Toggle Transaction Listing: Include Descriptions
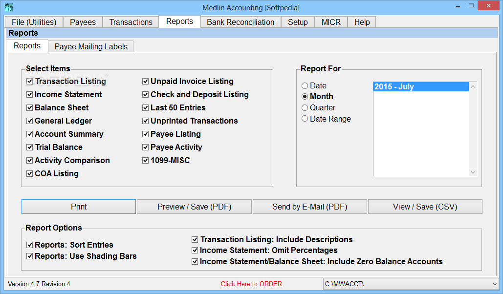 point(195,239)
